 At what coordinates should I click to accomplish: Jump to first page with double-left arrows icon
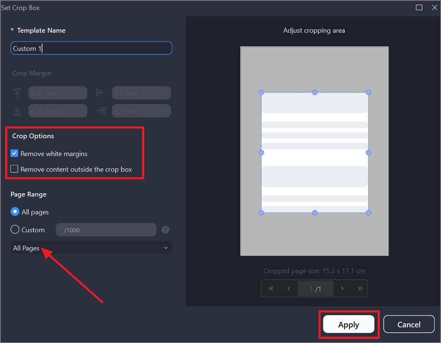click(270, 289)
